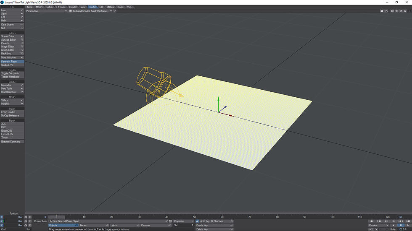Jump to last frame button

(x=408, y=221)
